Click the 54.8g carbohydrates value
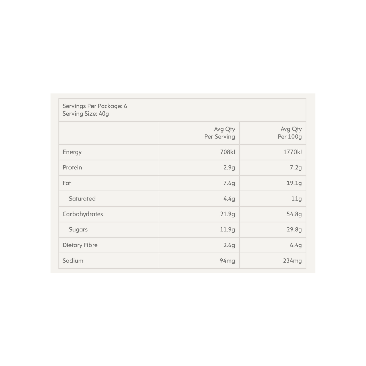 (x=294, y=214)
